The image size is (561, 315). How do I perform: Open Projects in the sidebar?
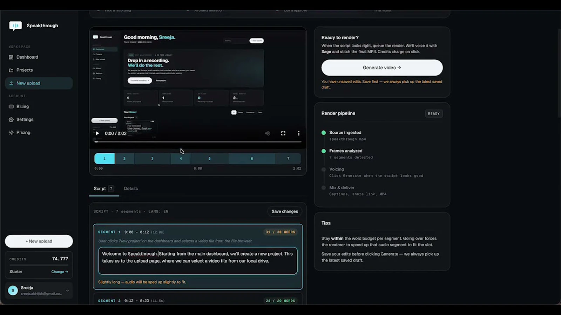pyautogui.click(x=39, y=70)
